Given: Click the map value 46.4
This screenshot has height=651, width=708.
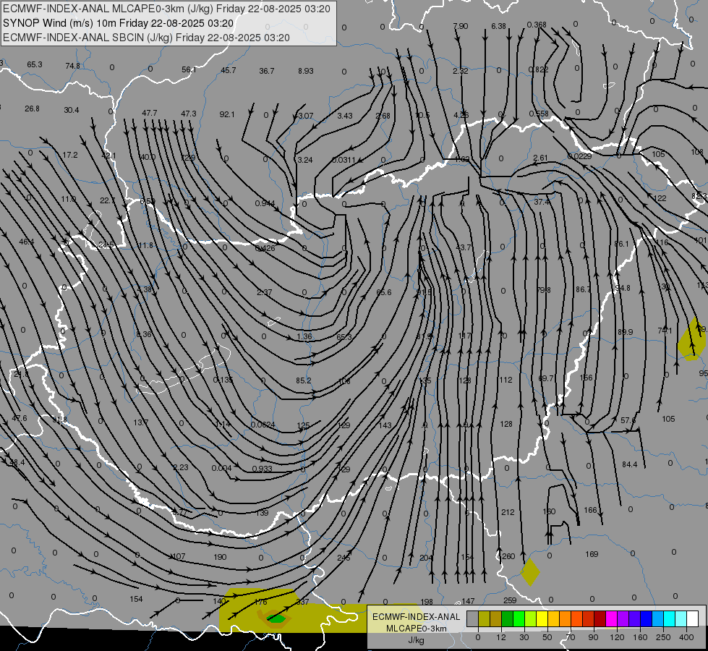Looking at the screenshot, I should (27, 242).
